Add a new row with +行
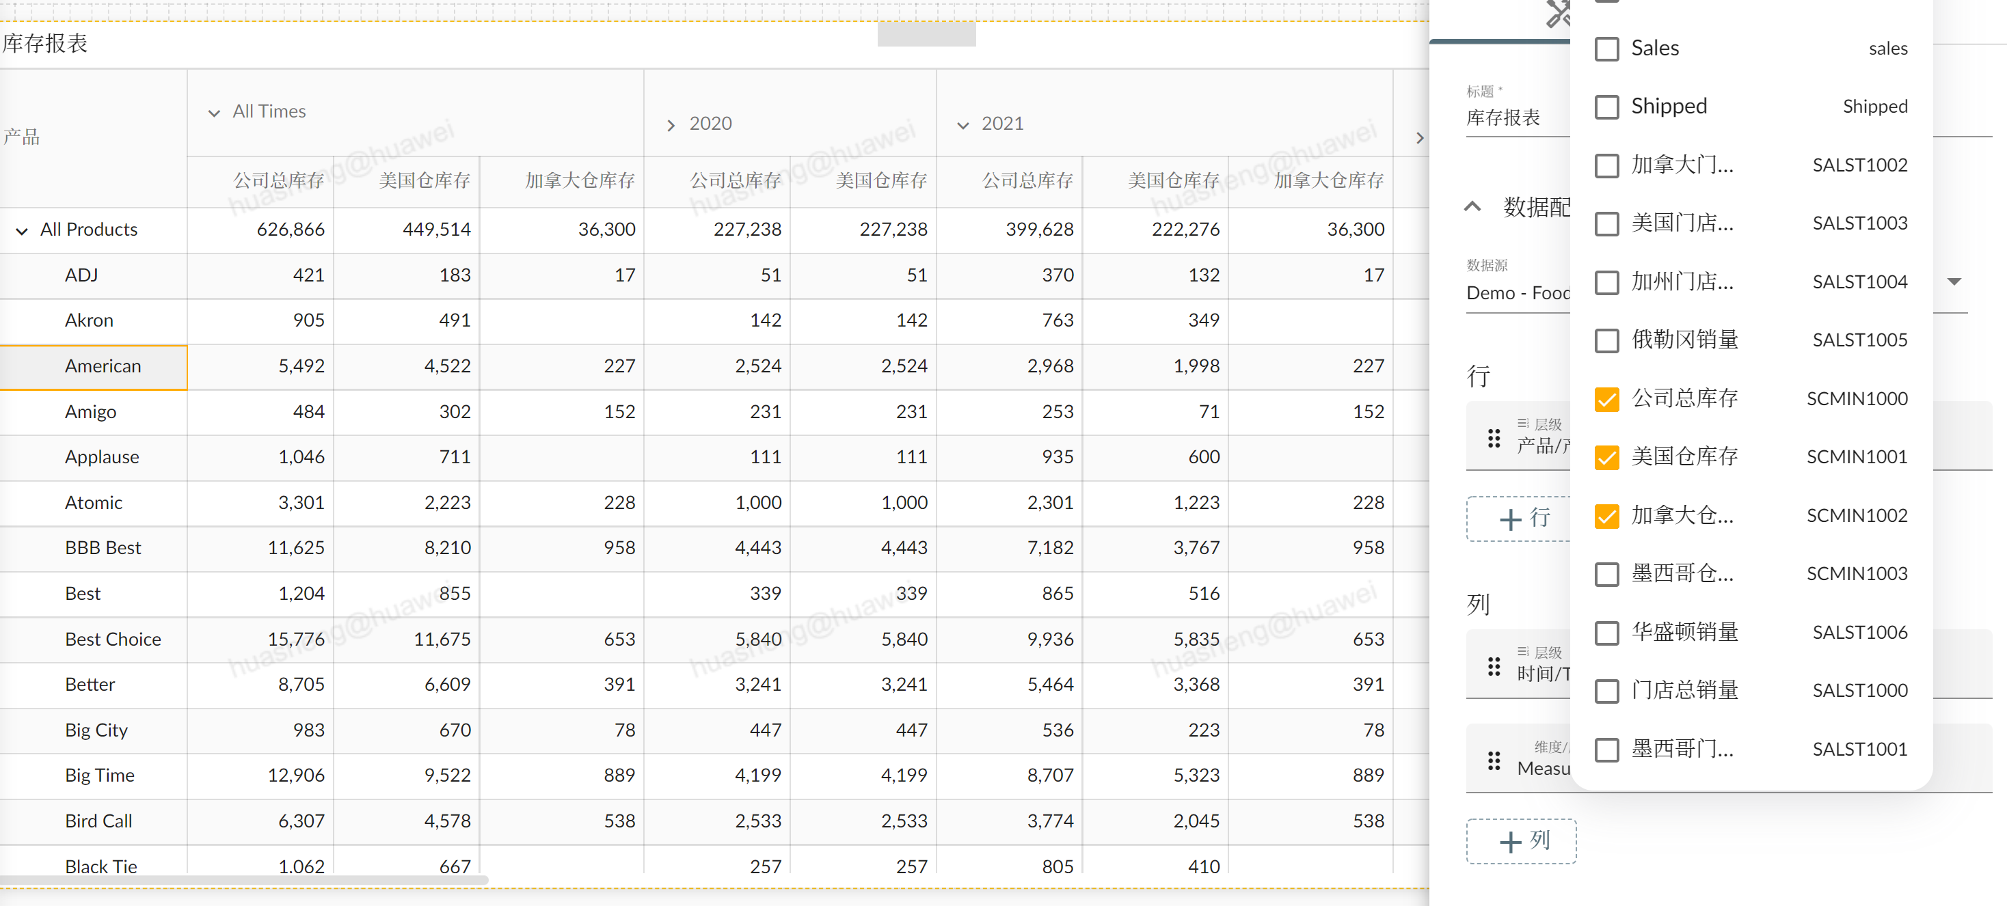Viewport: 2007px width, 906px height. pyautogui.click(x=1523, y=518)
